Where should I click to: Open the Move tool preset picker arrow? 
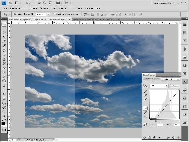(x=9, y=14)
